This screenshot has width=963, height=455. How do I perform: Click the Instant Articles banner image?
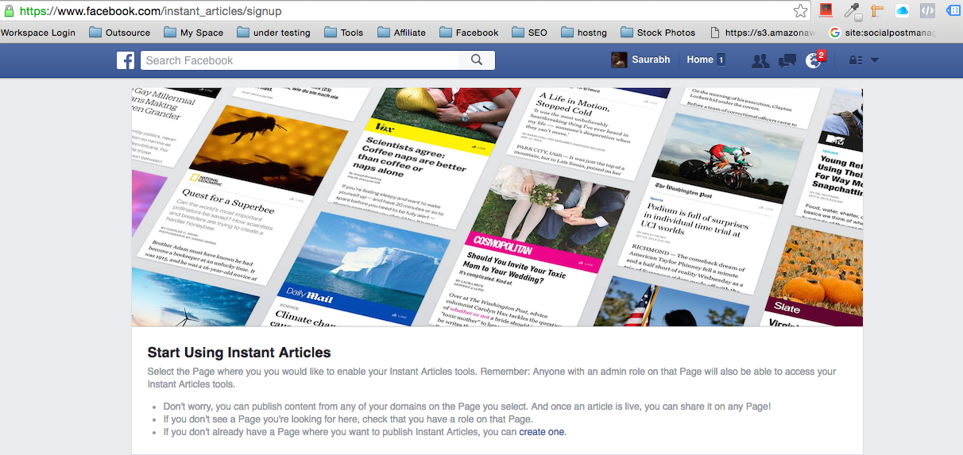click(497, 206)
